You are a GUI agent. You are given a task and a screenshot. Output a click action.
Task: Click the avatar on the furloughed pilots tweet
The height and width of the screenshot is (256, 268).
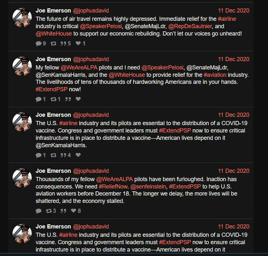pos(22,178)
